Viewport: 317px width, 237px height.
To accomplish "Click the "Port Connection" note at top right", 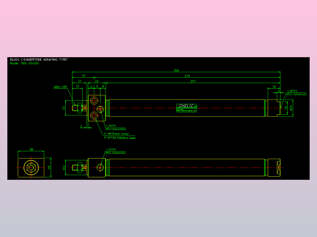I will (297, 94).
